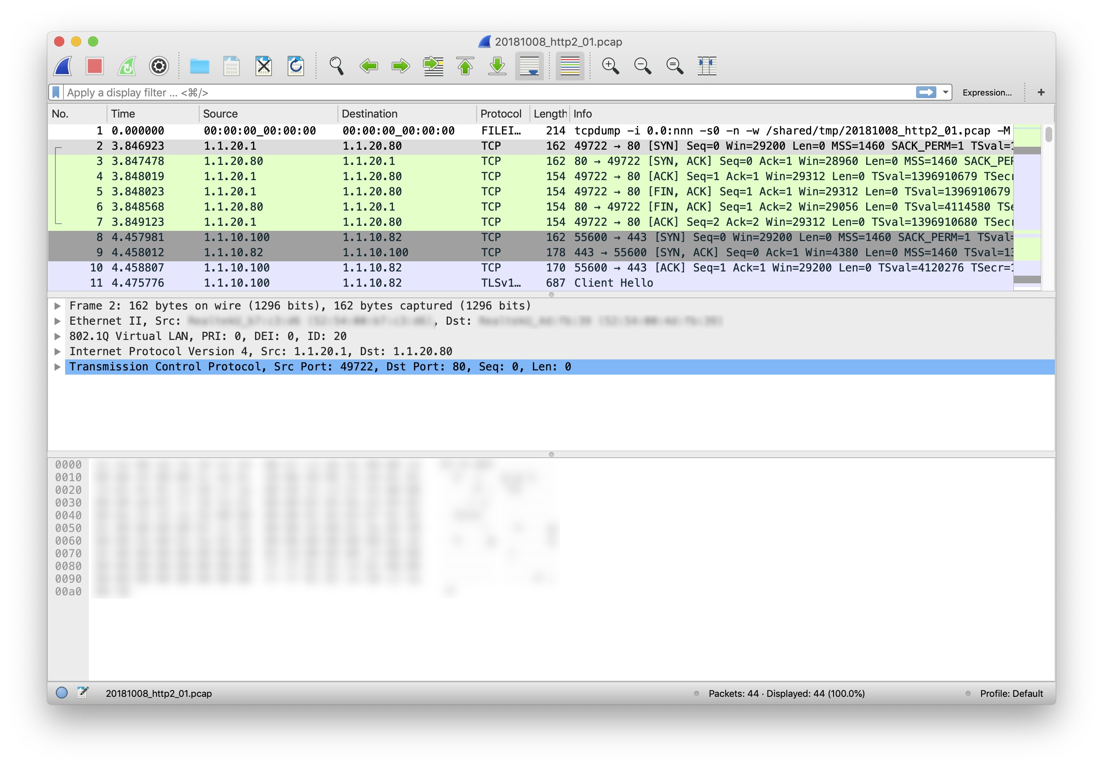
Task: Stop the running capture
Action: [95, 66]
